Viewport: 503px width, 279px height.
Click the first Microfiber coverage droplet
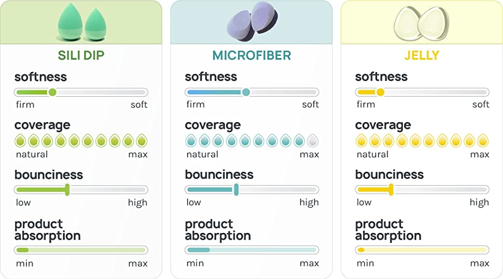(x=191, y=141)
